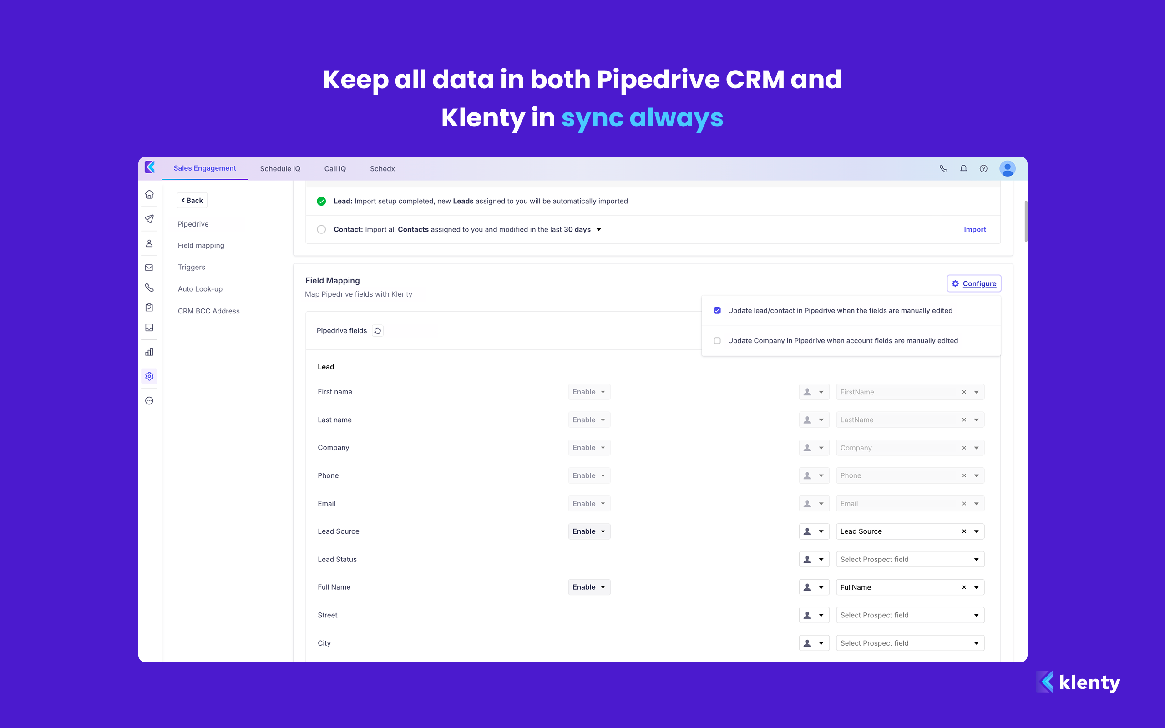This screenshot has height=728, width=1165.
Task: Open person type dropdown for Lead Source
Action: tap(814, 531)
